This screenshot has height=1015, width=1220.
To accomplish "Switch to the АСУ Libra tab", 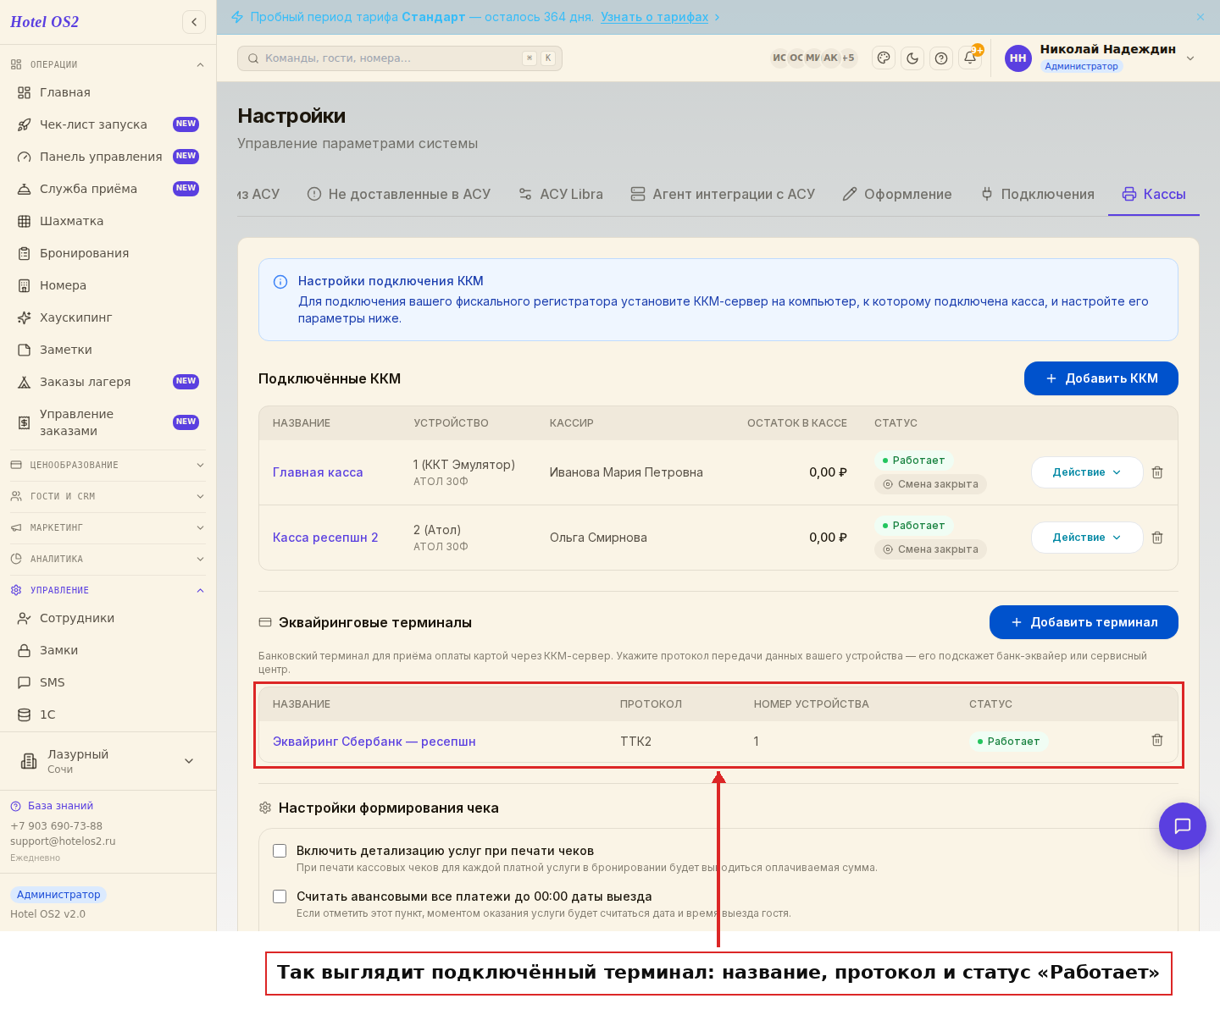I will coord(561,194).
